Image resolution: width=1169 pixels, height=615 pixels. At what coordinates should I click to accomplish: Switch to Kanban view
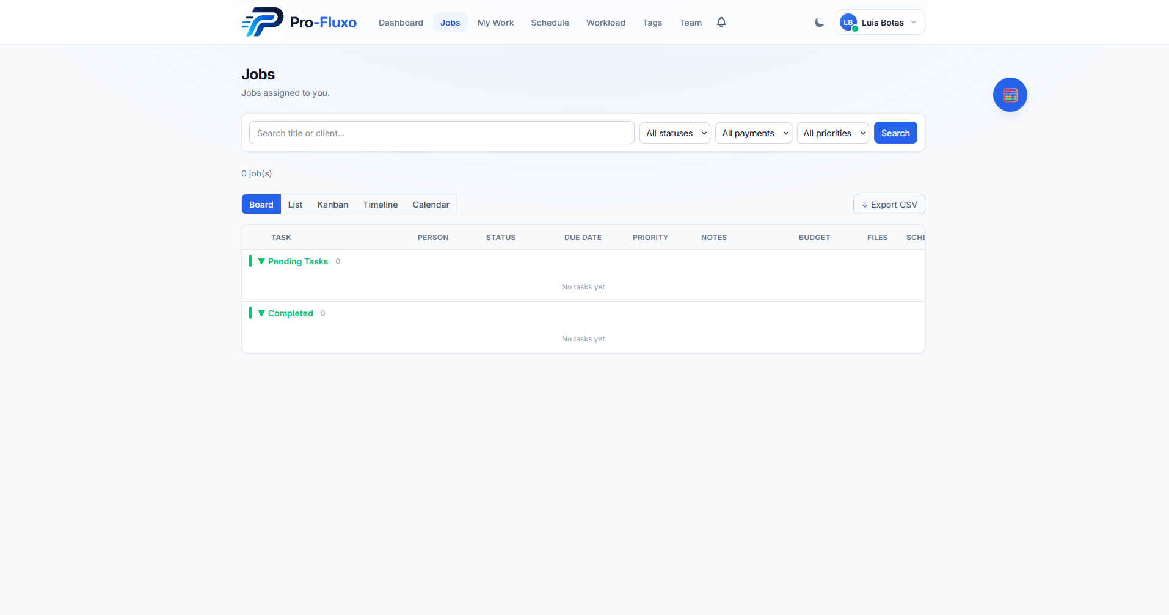(x=333, y=204)
